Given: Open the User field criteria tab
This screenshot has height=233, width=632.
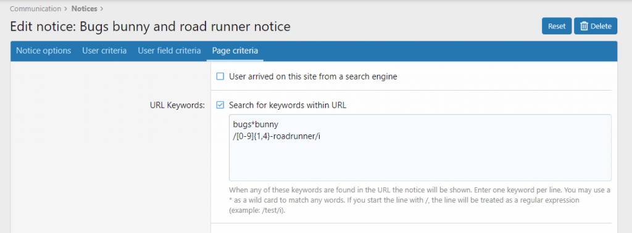Looking at the screenshot, I should pyautogui.click(x=169, y=51).
